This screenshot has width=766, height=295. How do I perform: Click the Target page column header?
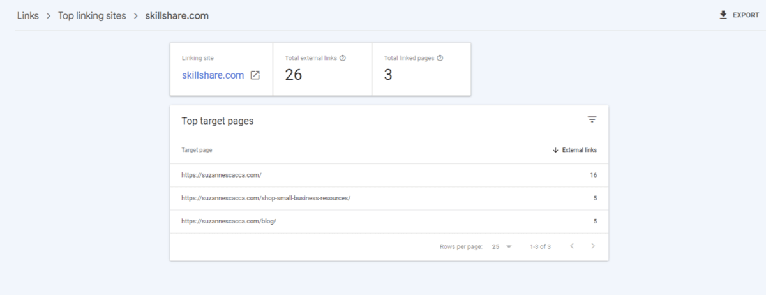tap(197, 150)
